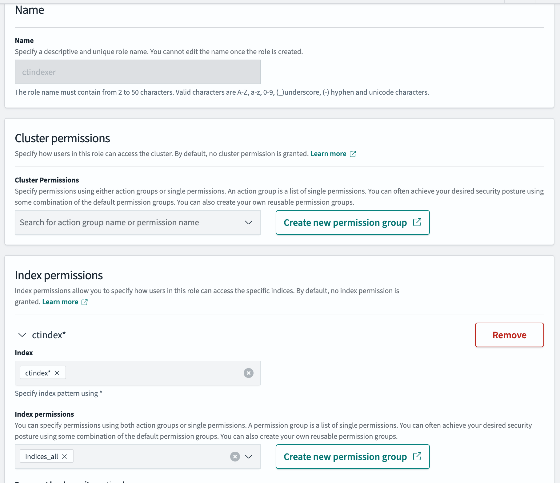560x483 pixels.
Task: Click external link icon beside cluster Learn more
Action: coord(353,154)
